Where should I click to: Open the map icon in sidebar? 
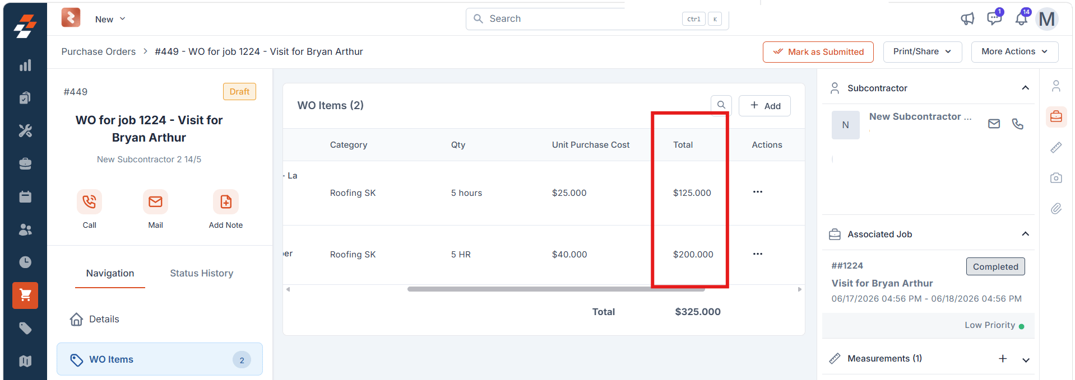pos(25,361)
